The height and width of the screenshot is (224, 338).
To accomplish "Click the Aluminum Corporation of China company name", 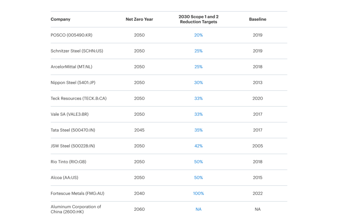I will point(76,209).
